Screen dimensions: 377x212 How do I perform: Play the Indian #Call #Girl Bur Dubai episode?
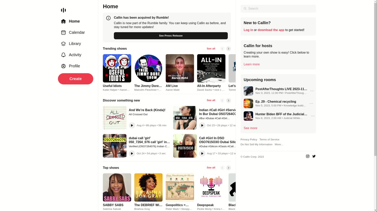click(202, 125)
